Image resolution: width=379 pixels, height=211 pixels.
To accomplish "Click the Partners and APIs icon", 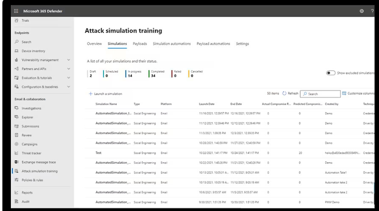I will pos(16,69).
